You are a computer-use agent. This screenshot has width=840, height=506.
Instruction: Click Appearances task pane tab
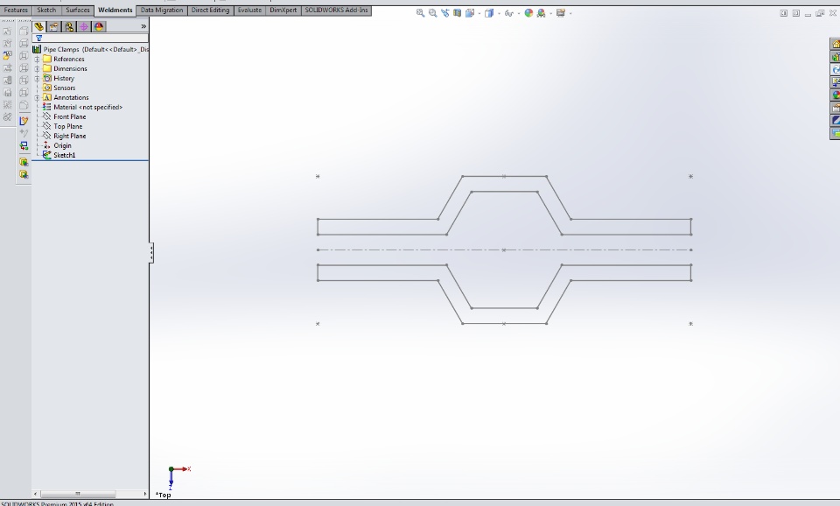pyautogui.click(x=835, y=95)
